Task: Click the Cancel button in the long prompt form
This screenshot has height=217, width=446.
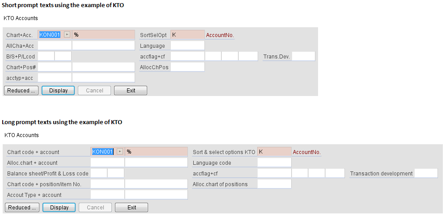Action: pyautogui.click(x=95, y=208)
